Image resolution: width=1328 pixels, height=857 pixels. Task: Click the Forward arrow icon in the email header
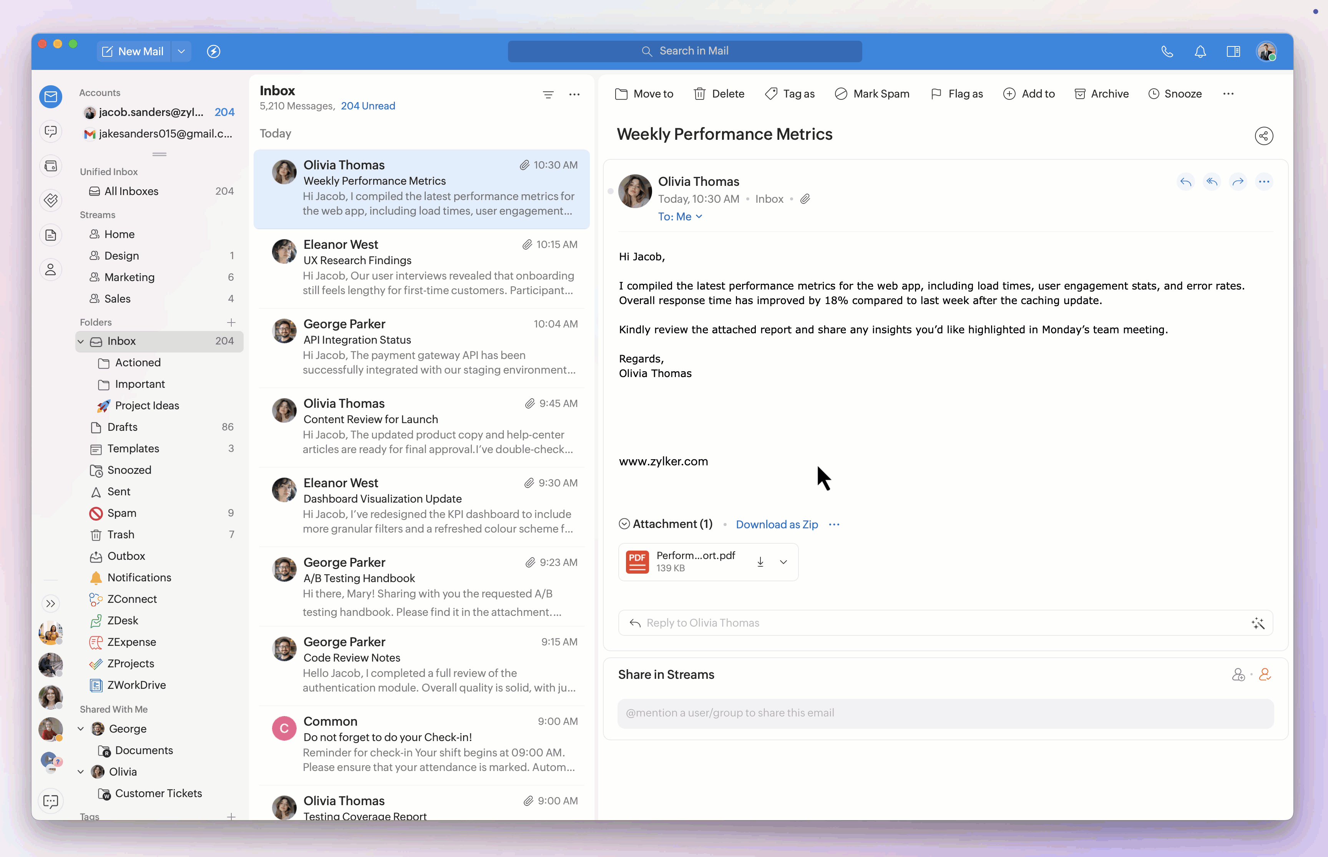pyautogui.click(x=1238, y=182)
